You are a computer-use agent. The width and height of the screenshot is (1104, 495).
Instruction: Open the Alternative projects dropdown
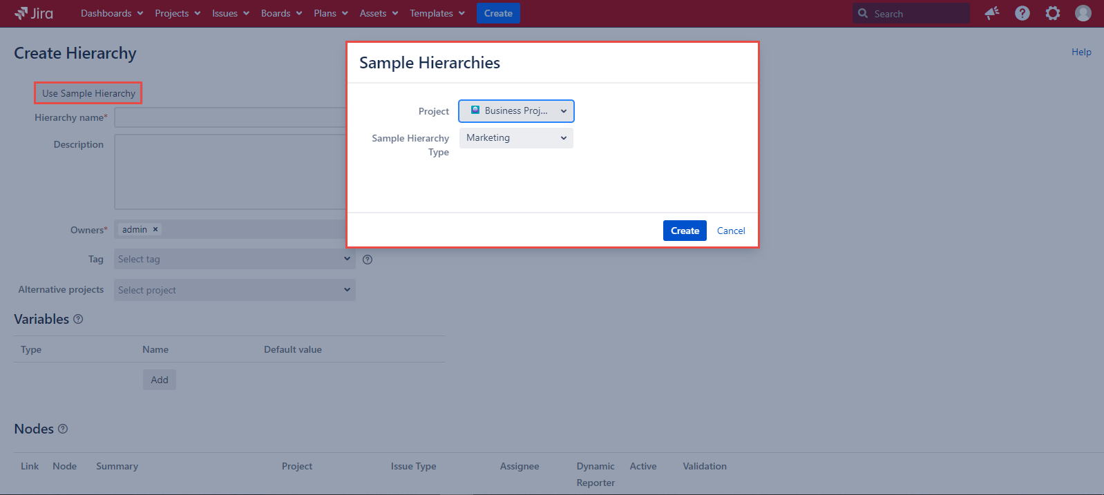click(x=234, y=290)
